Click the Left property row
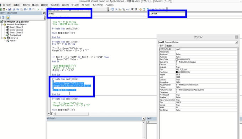This screenshot has width=242, height=139. click(198, 77)
